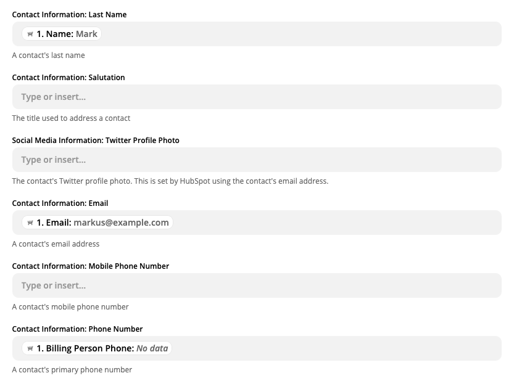Viewport: 514px width, 381px height.
Task: Click the app icon in Billing Person Phone pill
Action: (x=30, y=348)
